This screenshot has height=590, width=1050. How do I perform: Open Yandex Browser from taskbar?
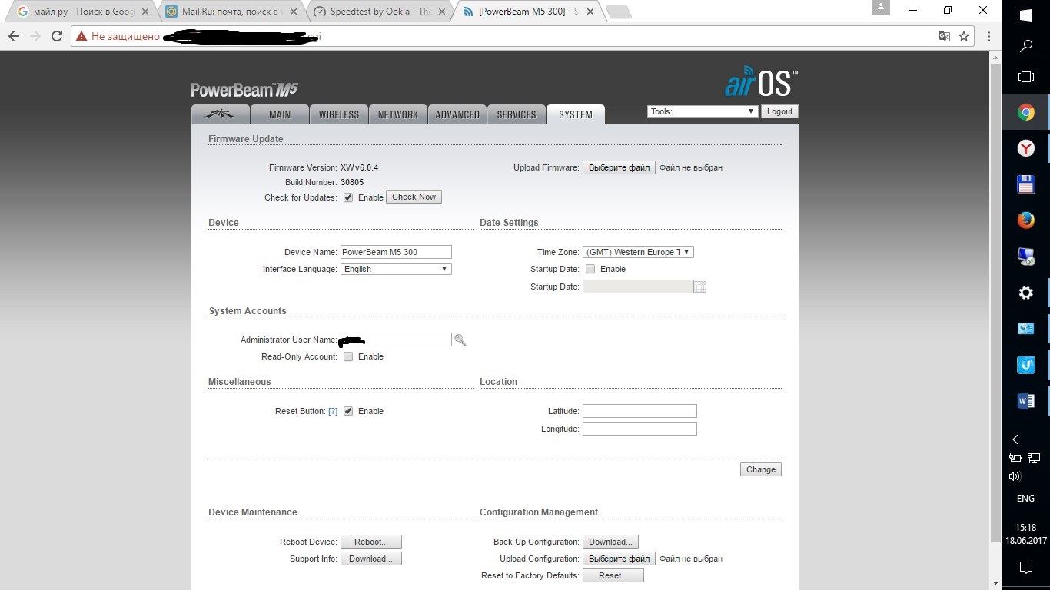1025,148
